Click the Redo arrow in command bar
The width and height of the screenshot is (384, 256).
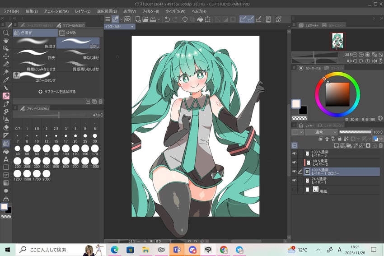[175, 19]
